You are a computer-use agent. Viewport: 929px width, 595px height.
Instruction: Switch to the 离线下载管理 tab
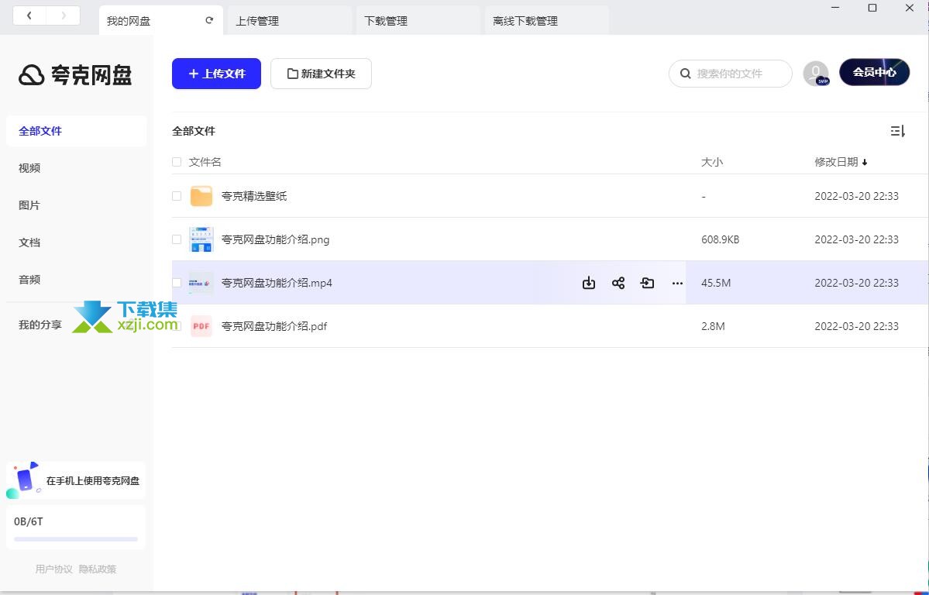coord(546,21)
